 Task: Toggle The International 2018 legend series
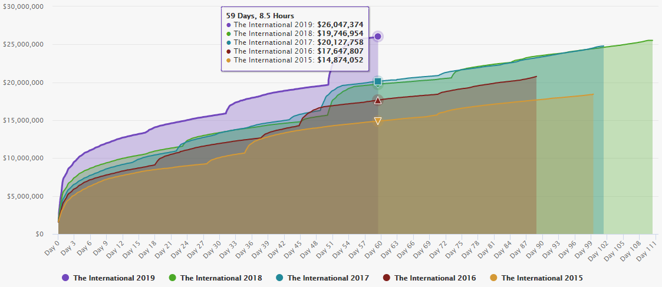[215, 278]
